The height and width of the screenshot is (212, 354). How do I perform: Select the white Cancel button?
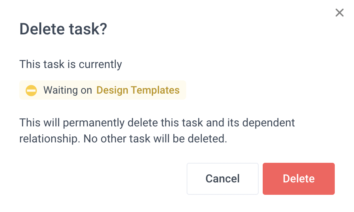tap(222, 179)
